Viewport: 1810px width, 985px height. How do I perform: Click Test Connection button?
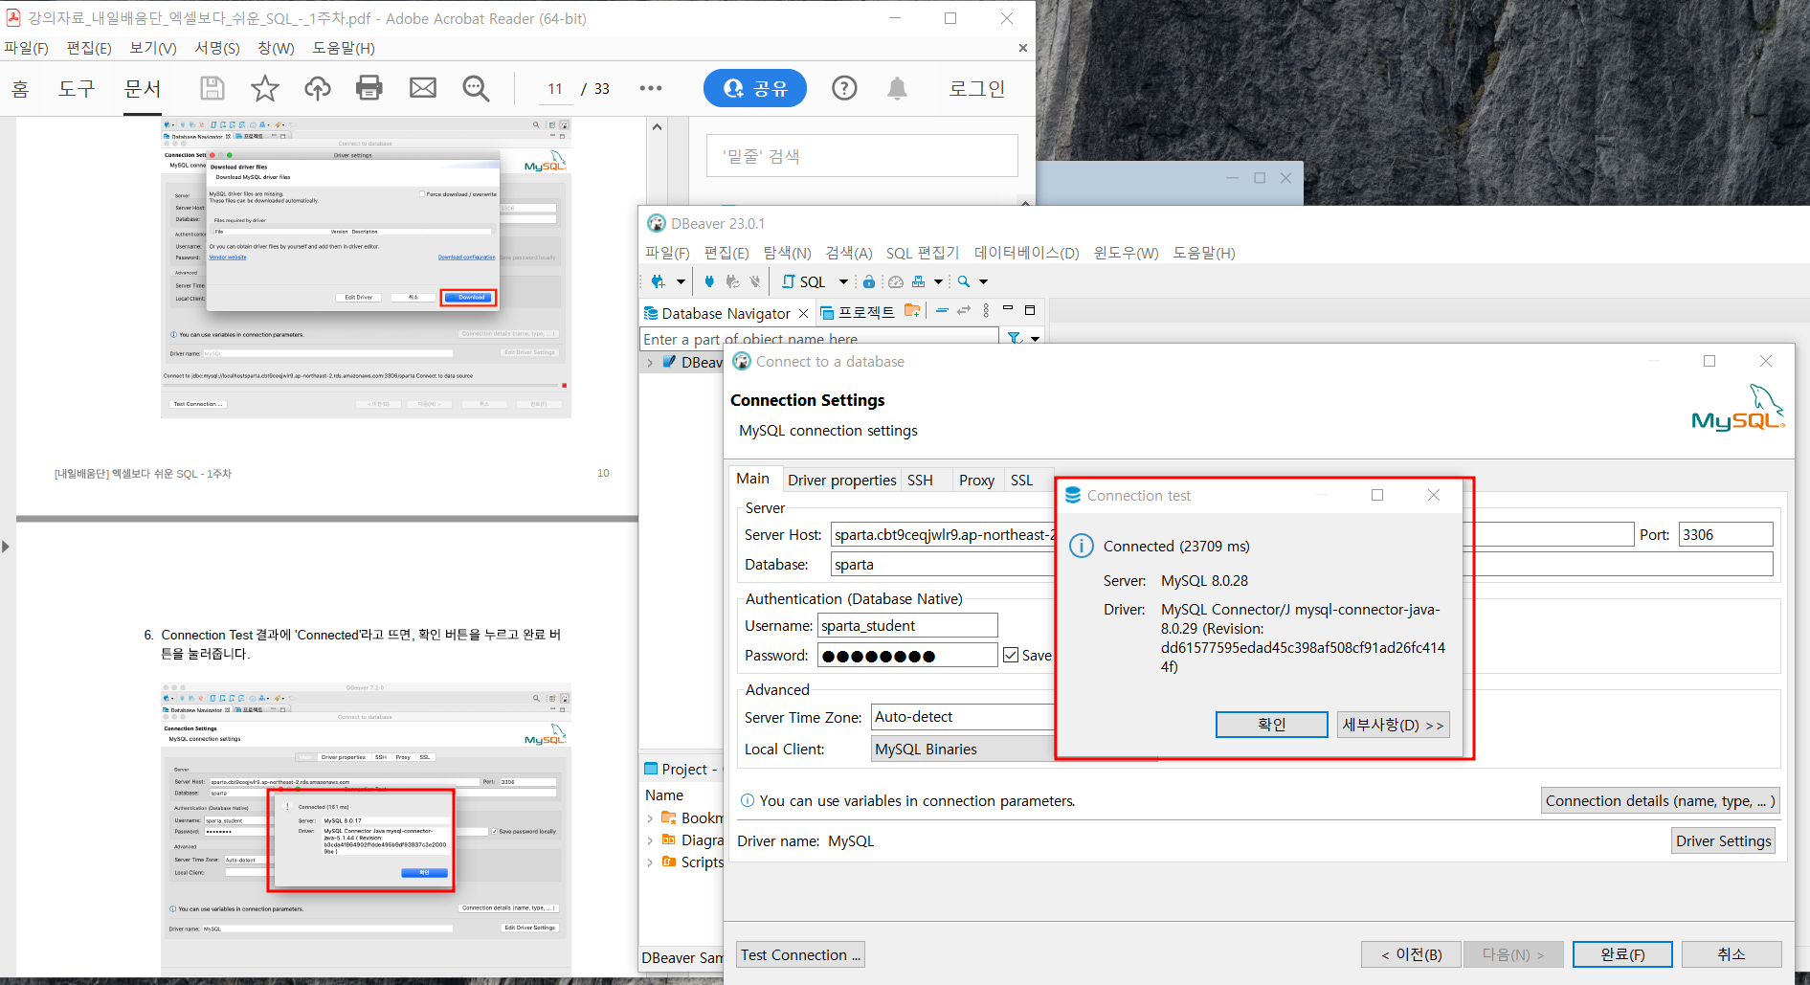801,954
